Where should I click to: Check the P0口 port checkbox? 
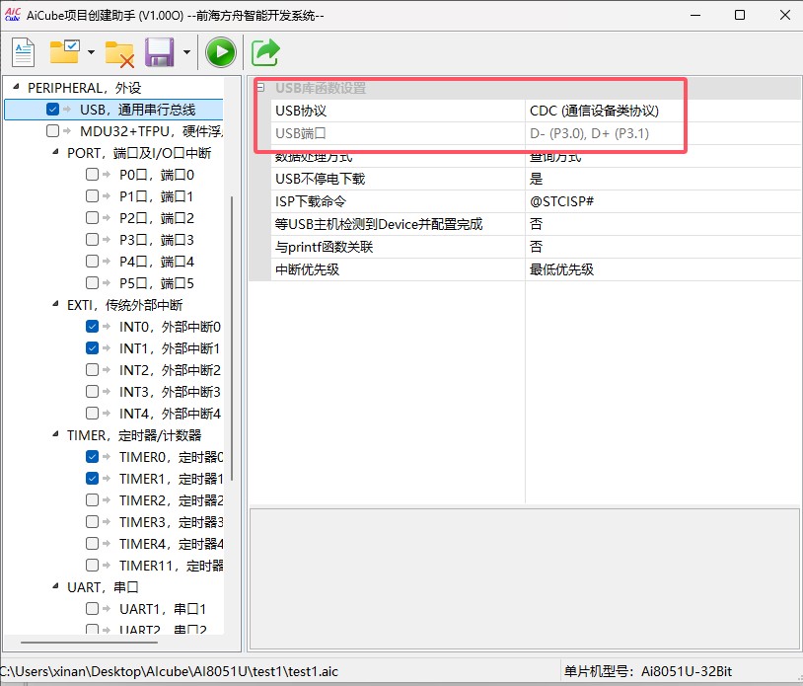[92, 174]
